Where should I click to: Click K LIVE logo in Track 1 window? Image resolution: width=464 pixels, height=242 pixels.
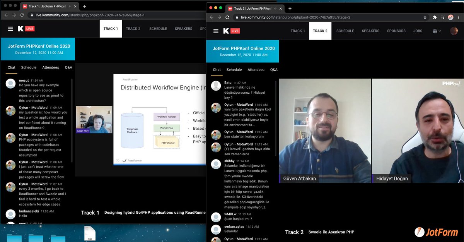26,29
